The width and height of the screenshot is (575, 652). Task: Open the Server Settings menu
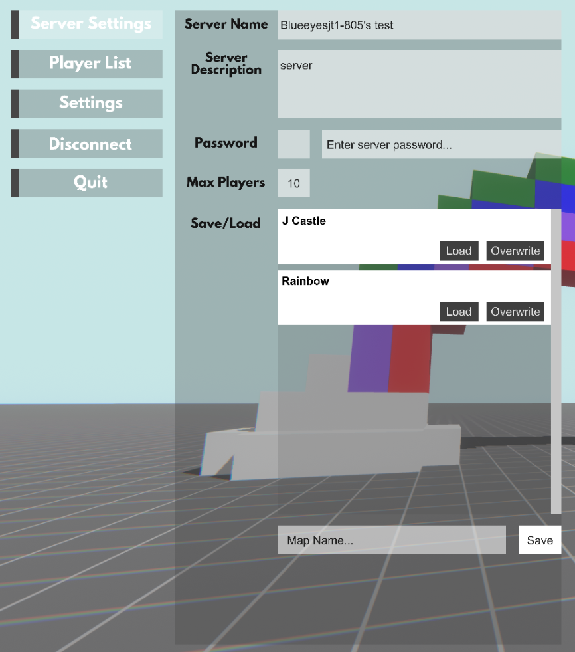pyautogui.click(x=87, y=23)
